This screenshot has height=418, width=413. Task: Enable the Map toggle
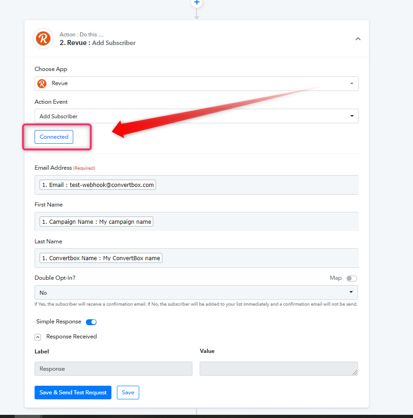352,278
